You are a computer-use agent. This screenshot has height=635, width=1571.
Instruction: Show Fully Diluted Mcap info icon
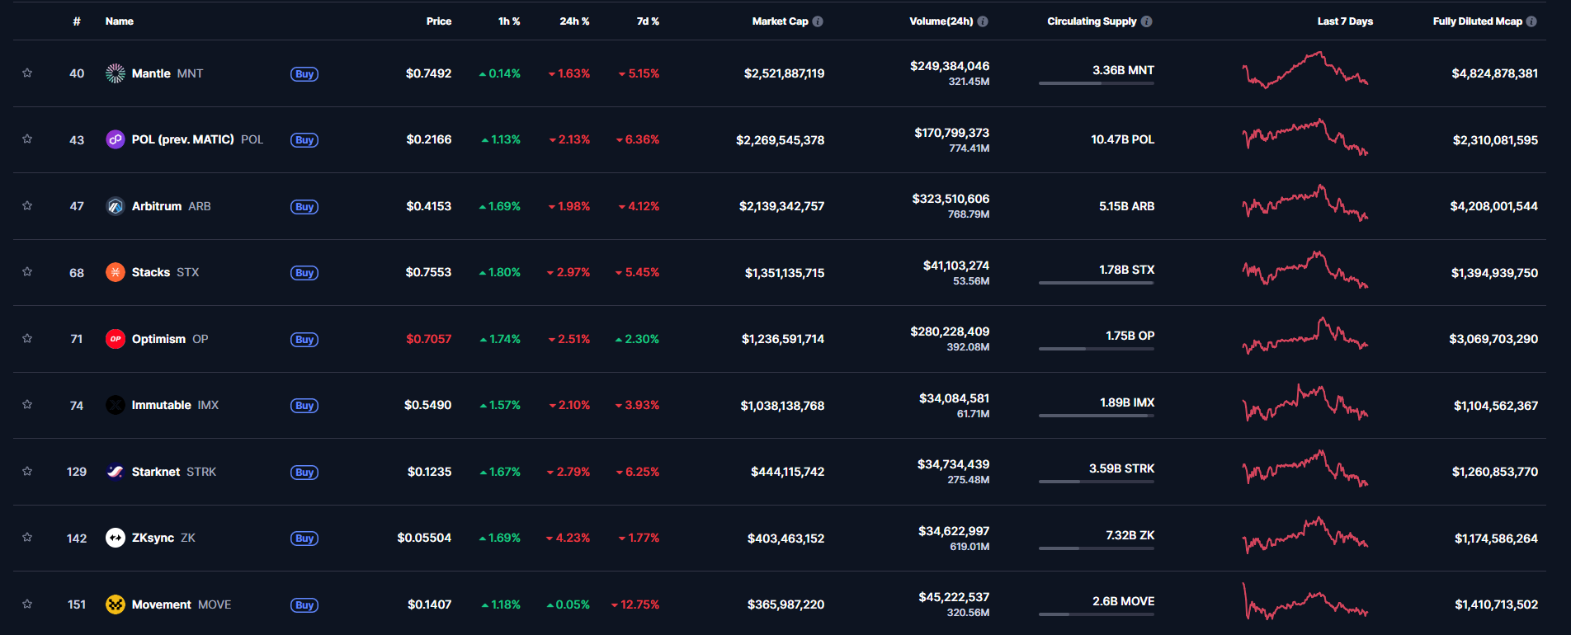[1531, 21]
